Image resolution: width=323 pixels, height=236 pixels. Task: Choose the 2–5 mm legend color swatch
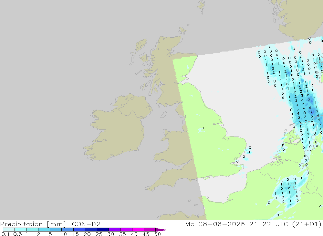(44, 230)
